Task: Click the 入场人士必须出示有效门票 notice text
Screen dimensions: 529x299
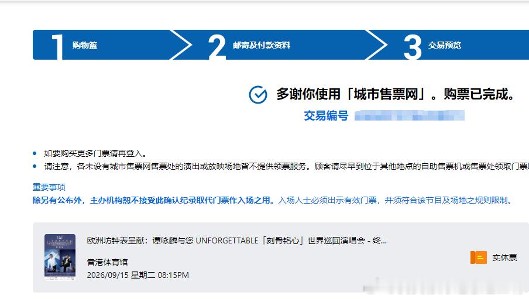Action: coord(396,201)
